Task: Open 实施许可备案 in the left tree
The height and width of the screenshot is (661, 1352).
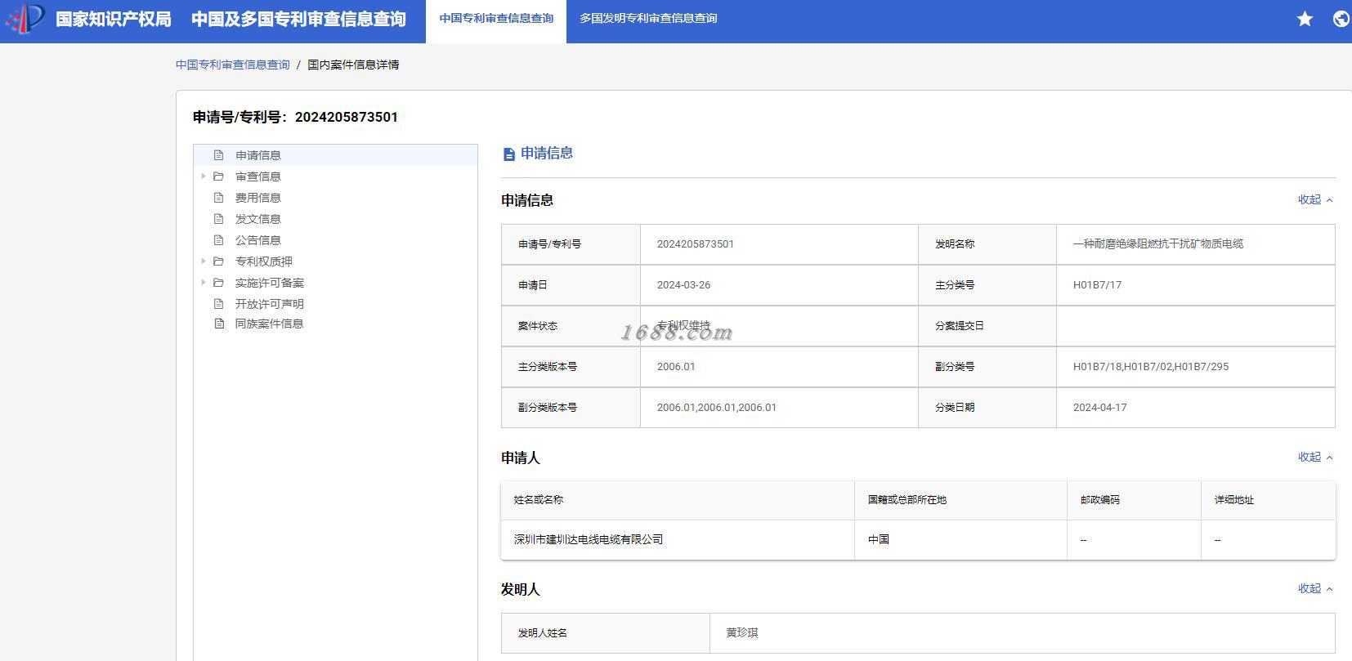Action: (270, 283)
